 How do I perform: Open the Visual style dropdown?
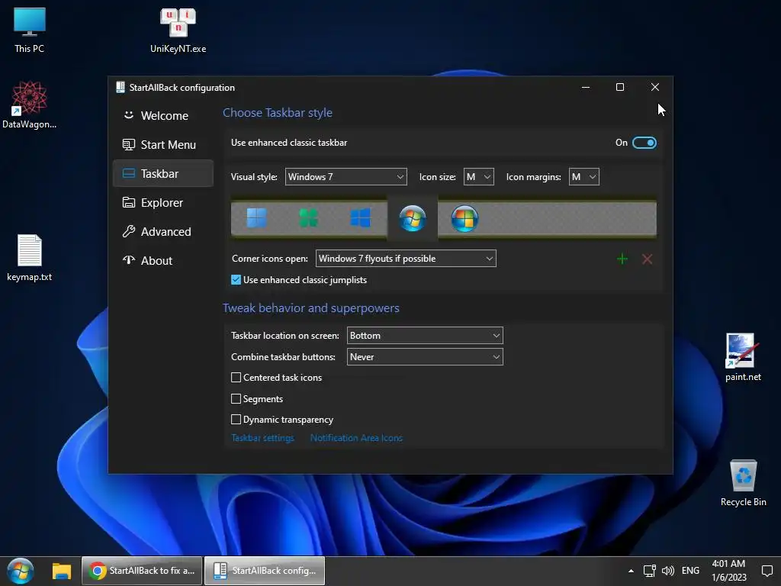[346, 177]
